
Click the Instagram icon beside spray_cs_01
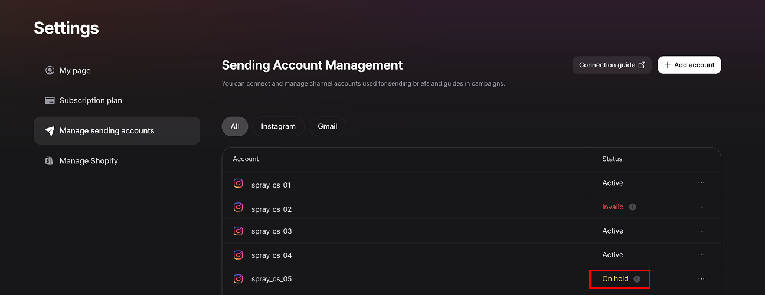pos(238,183)
